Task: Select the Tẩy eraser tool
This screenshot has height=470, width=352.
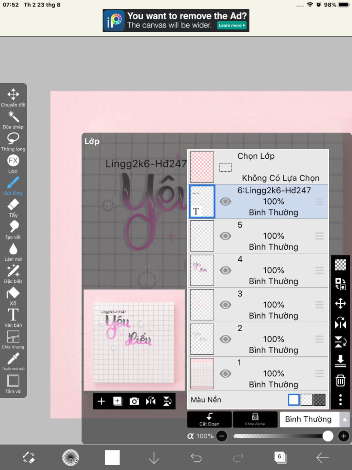Action: (13, 208)
